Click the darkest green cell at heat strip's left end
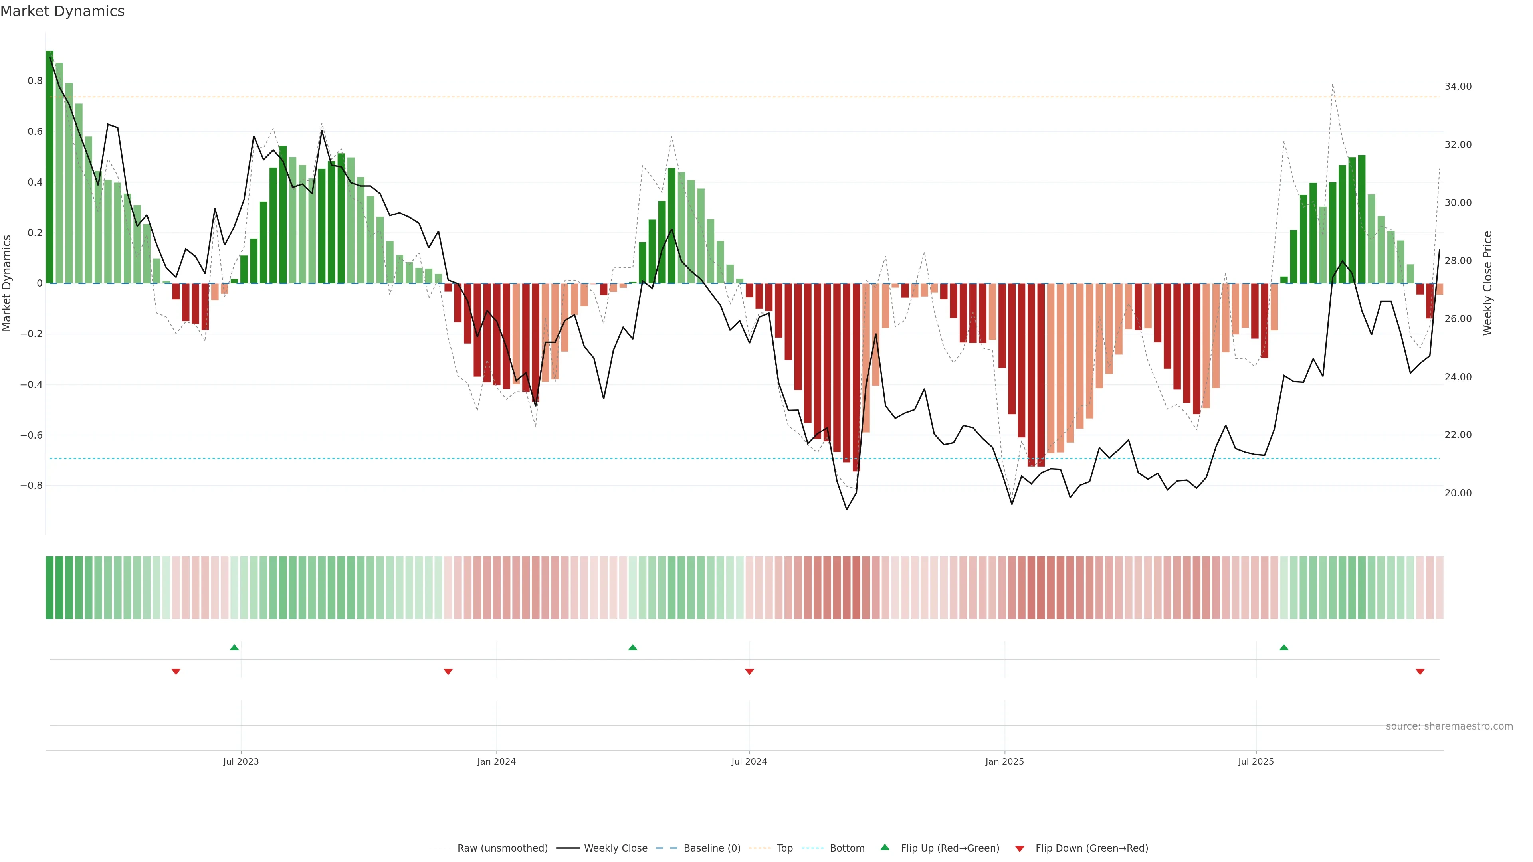The width and height of the screenshot is (1533, 862). pos(50,588)
